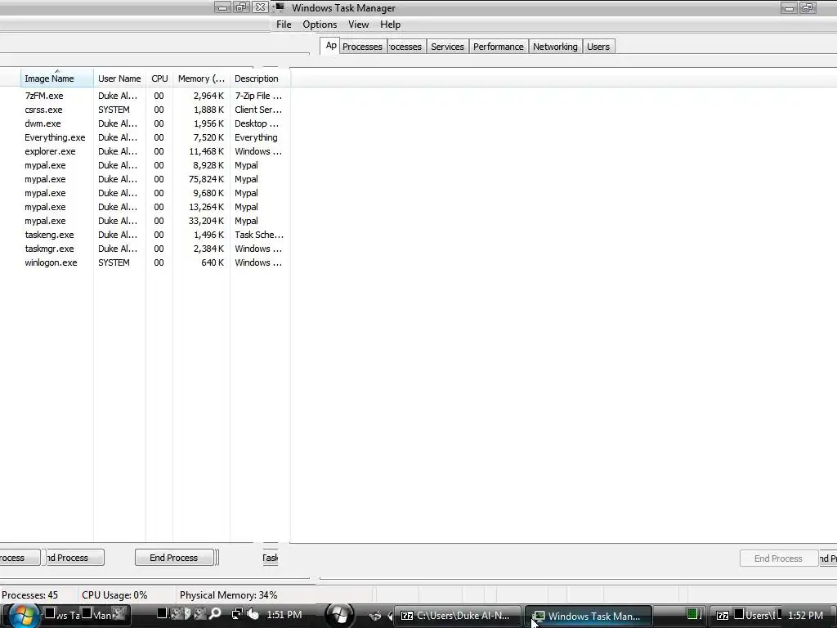Sort by the Description column header
Viewport: 837px width, 628px height.
[x=260, y=78]
